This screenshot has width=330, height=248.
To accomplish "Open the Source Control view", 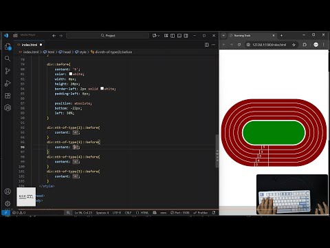I will point(8,71).
